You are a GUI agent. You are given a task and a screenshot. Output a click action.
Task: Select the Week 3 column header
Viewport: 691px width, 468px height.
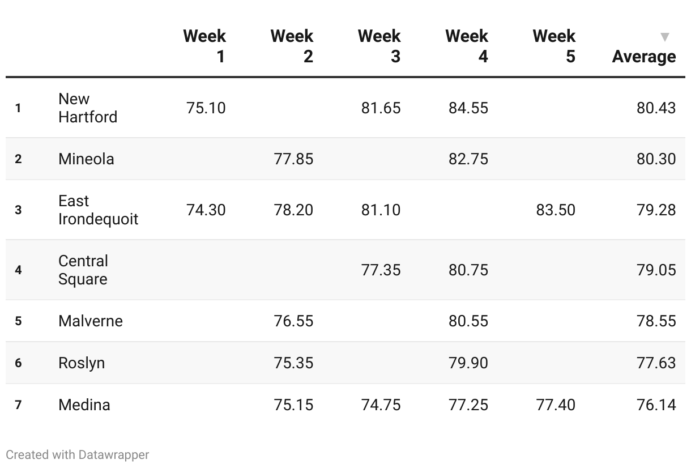[379, 46]
